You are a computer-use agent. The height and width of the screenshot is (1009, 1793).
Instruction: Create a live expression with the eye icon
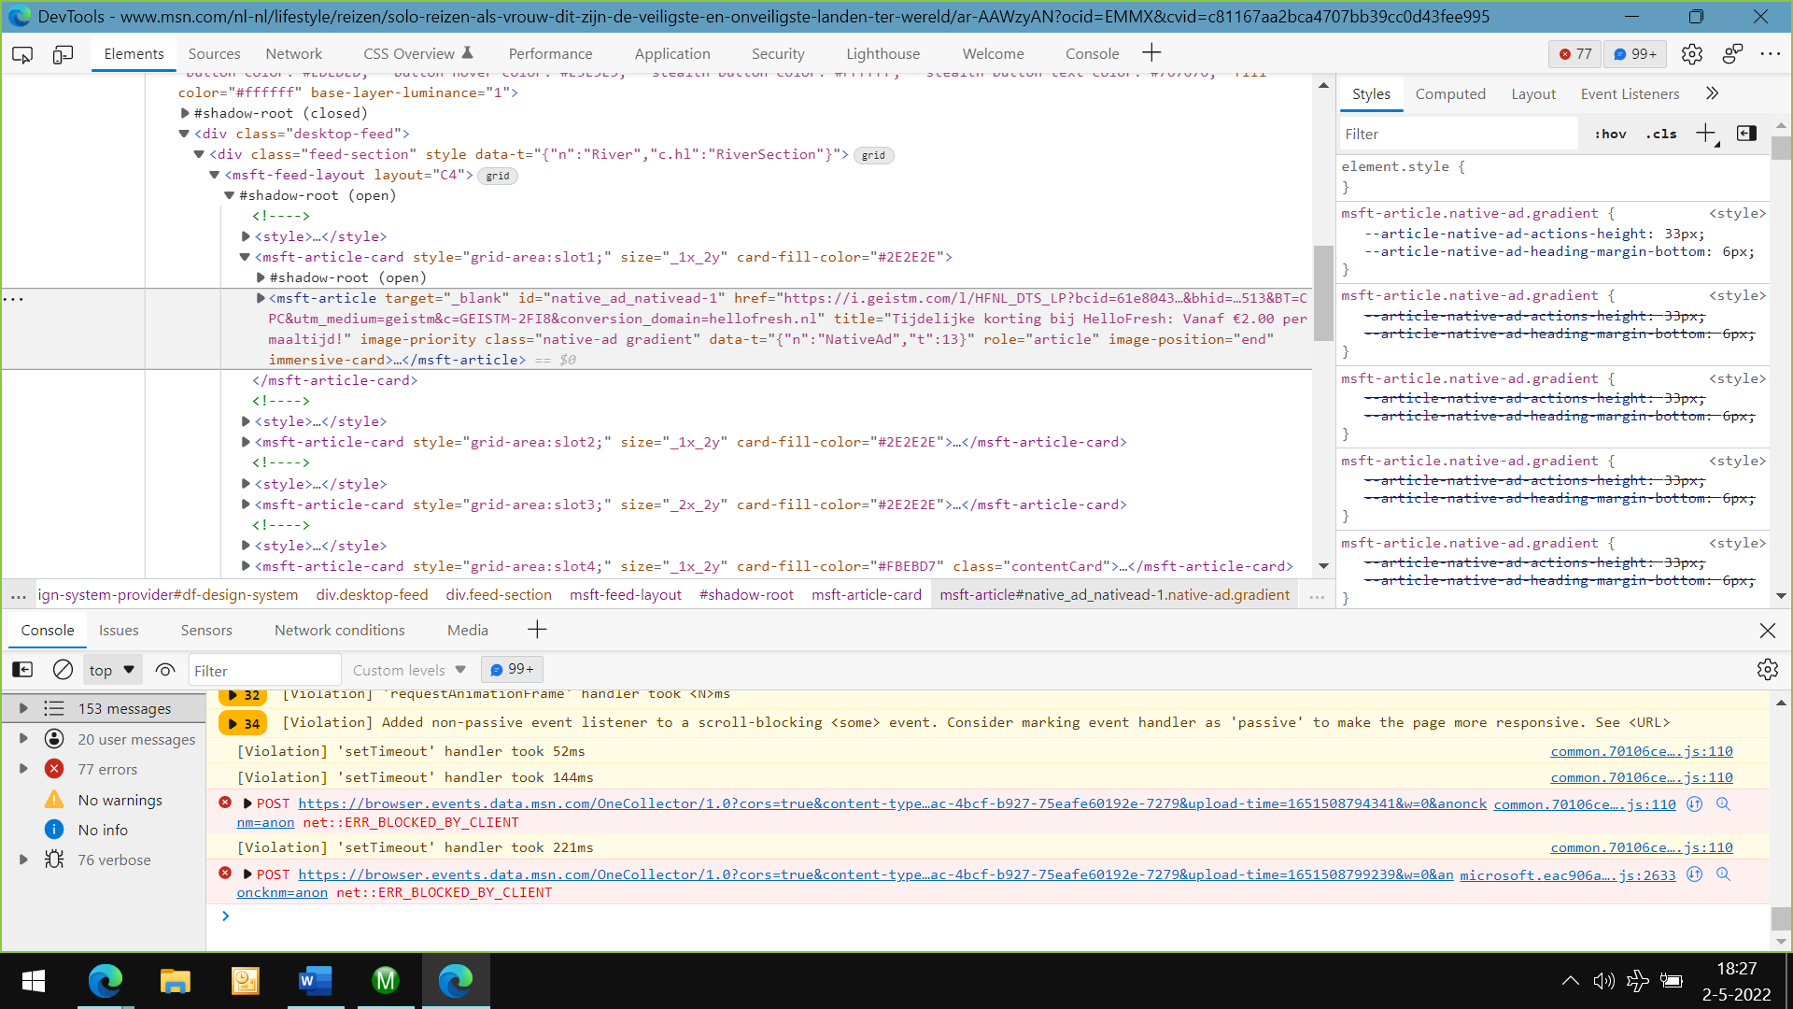[164, 670]
